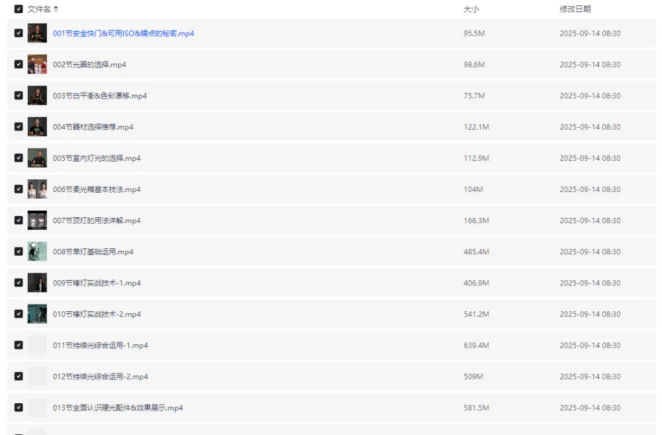The height and width of the screenshot is (435, 662).
Task: Click the sort arrow next to 文件名
Action: [x=56, y=9]
